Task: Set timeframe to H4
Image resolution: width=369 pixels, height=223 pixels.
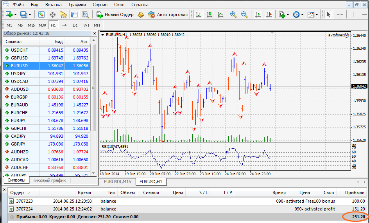Action: point(64,25)
